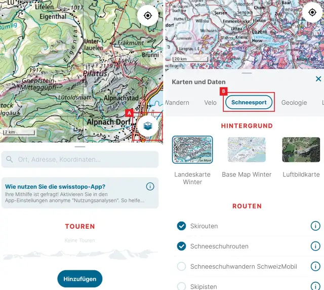Open info for swisstopo-App usage notice
The width and height of the screenshot is (324, 290).
[150, 187]
